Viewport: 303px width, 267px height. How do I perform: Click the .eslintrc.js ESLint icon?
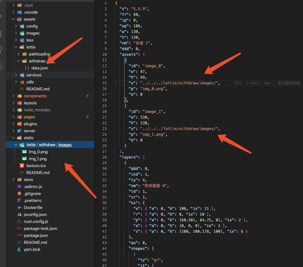click(x=19, y=186)
